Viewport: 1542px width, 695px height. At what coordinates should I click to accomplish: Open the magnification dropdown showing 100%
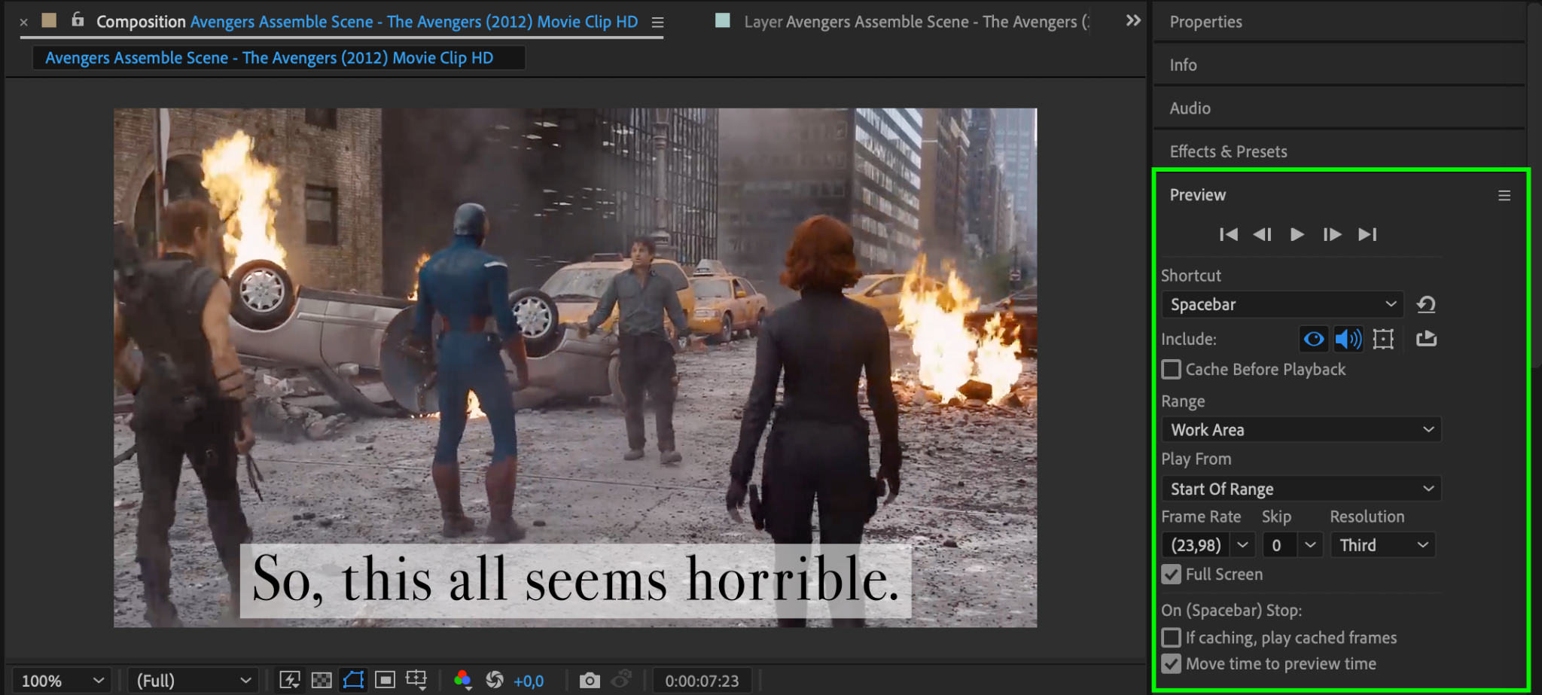click(61, 681)
